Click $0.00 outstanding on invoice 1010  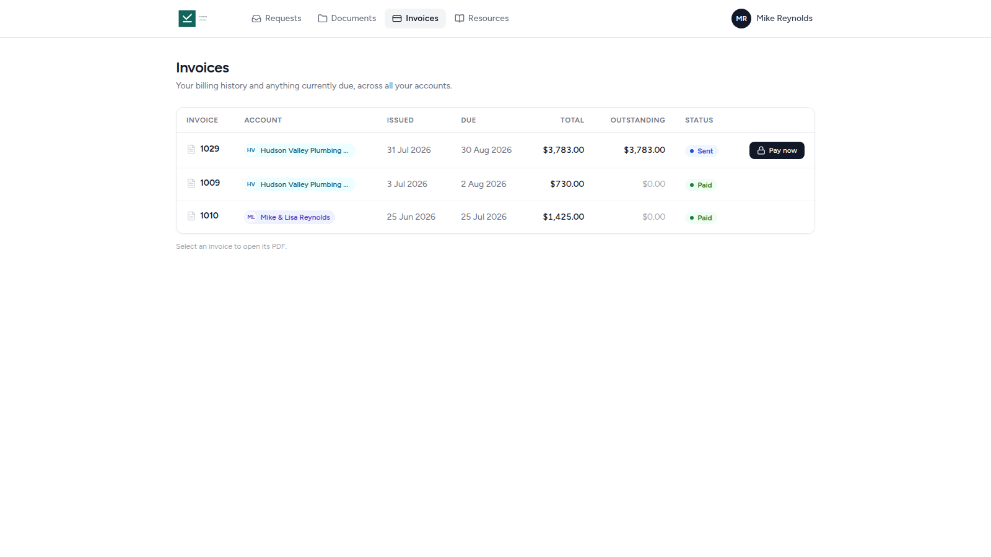[x=654, y=217]
